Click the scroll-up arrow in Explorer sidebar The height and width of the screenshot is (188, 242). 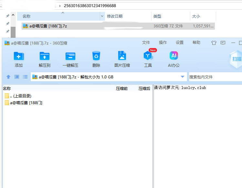click(13, 15)
